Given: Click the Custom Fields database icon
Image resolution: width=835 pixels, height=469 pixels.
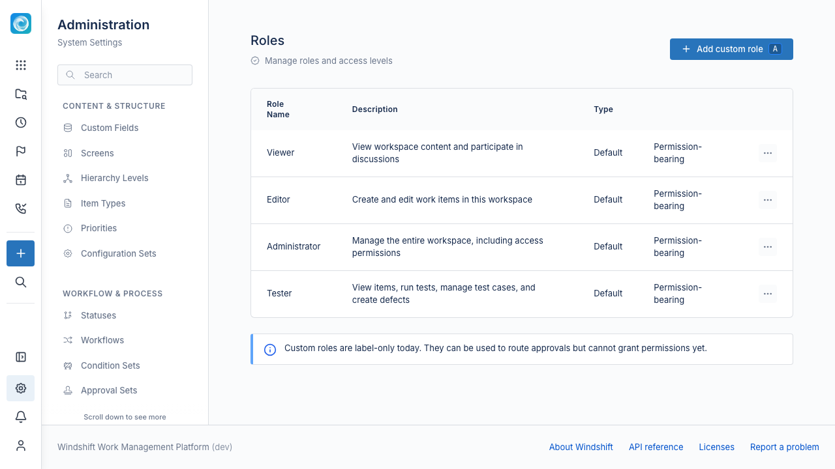Looking at the screenshot, I should (x=68, y=128).
